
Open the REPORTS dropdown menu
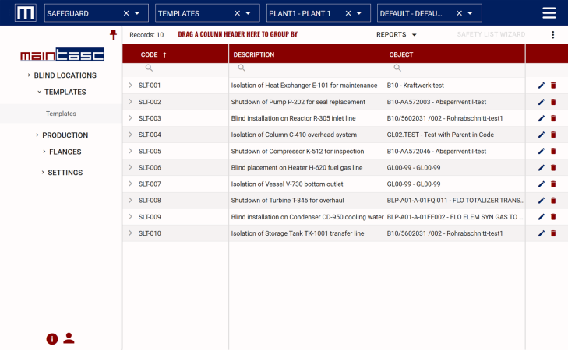(397, 35)
